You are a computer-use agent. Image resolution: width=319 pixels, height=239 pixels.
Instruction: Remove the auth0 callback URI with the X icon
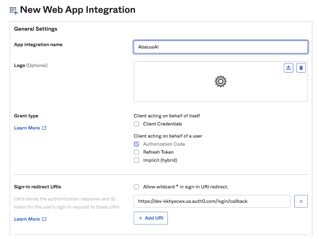[x=301, y=201]
